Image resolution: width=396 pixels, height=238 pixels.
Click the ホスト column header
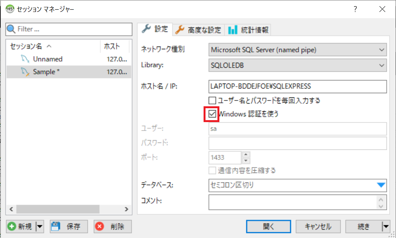(115, 46)
